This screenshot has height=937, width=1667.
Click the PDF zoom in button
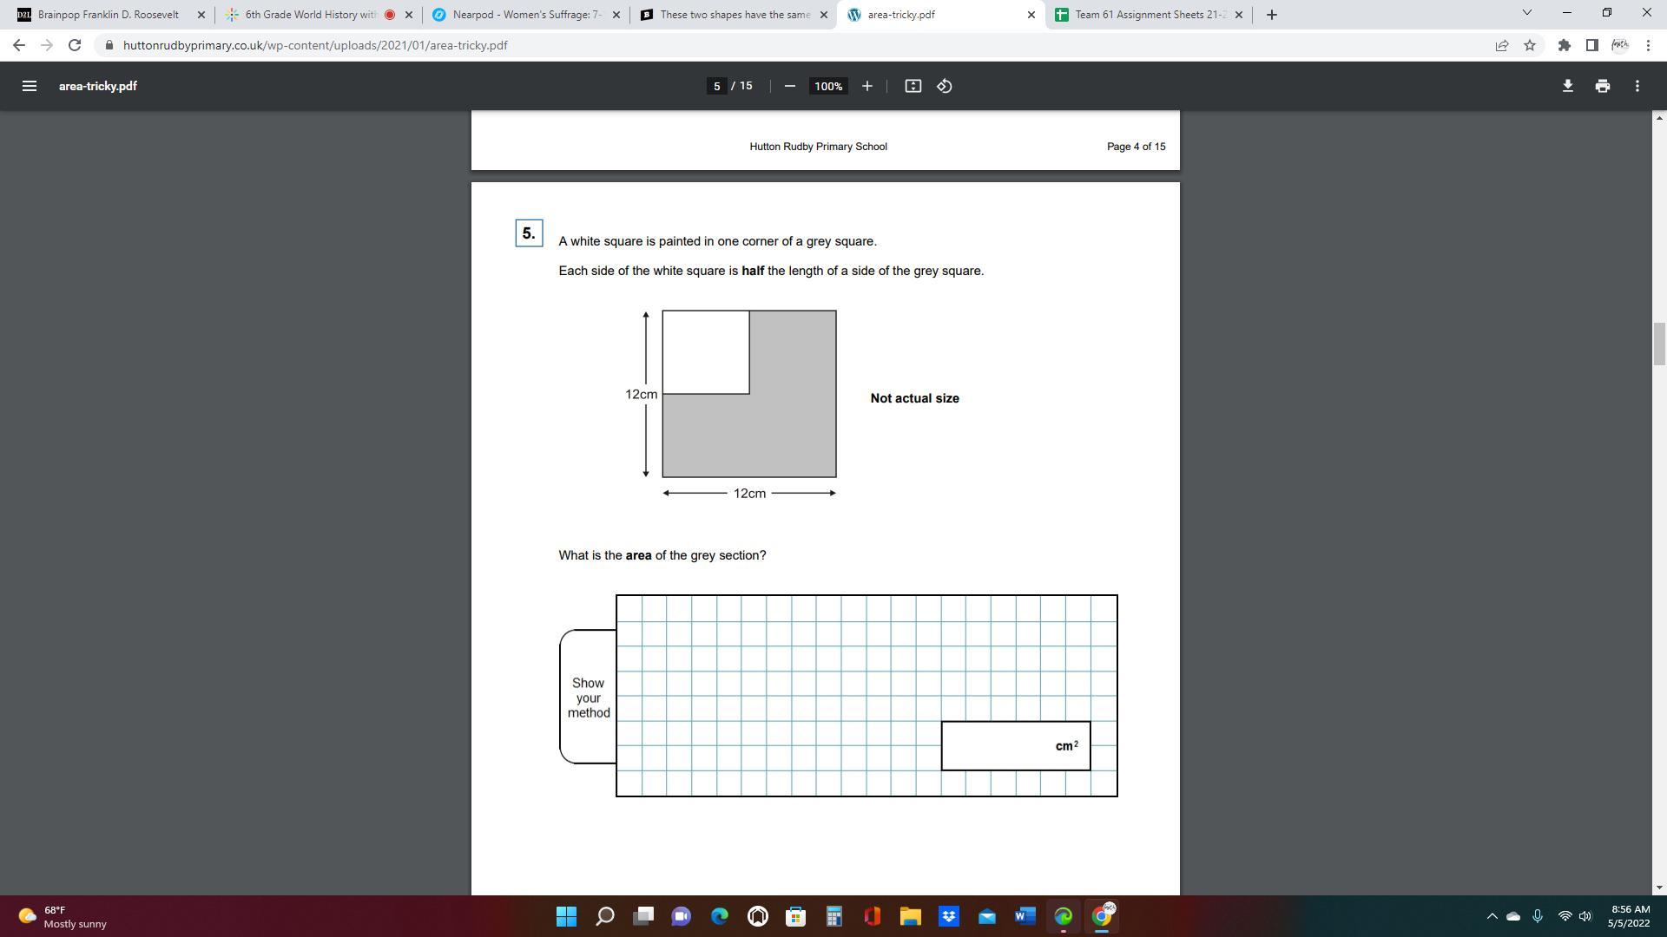(x=866, y=86)
